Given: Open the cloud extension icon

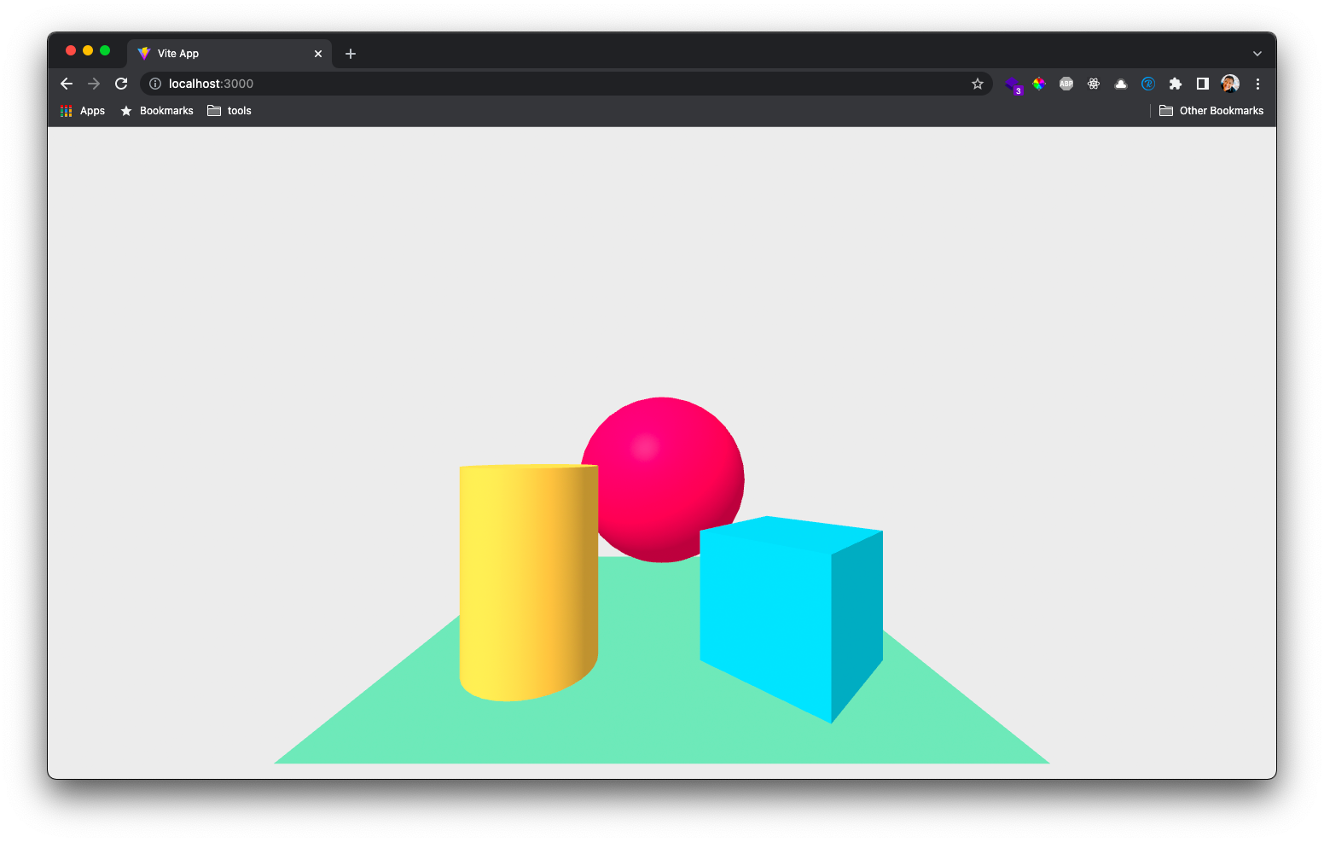Looking at the screenshot, I should tap(1121, 84).
